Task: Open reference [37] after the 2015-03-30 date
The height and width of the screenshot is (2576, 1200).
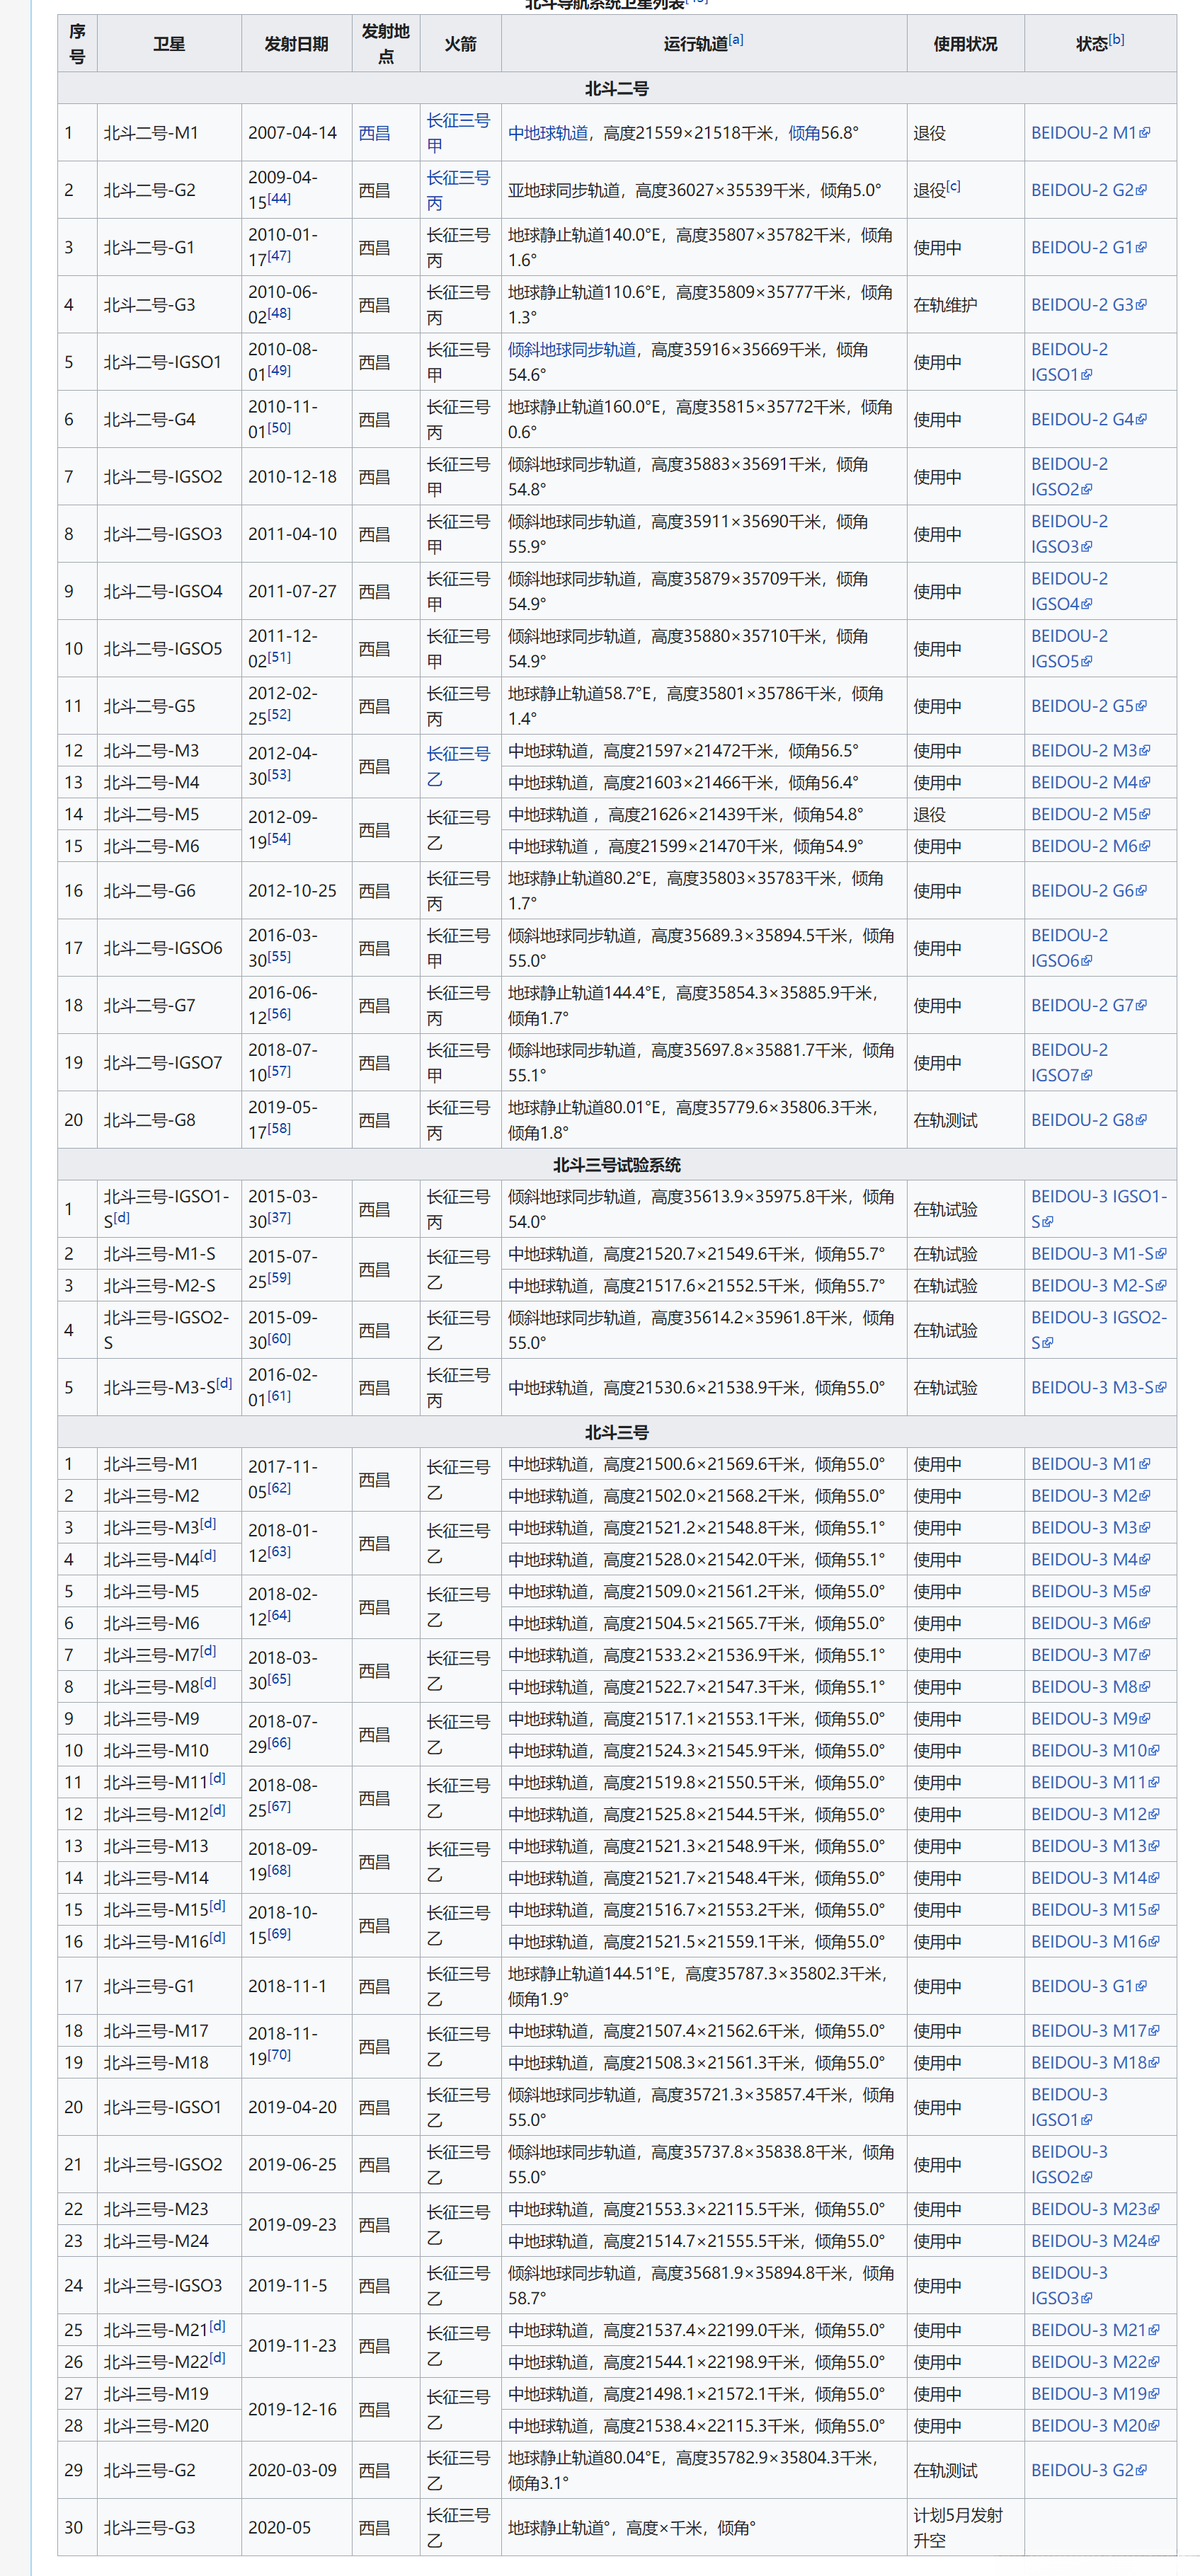Action: coord(279,1218)
